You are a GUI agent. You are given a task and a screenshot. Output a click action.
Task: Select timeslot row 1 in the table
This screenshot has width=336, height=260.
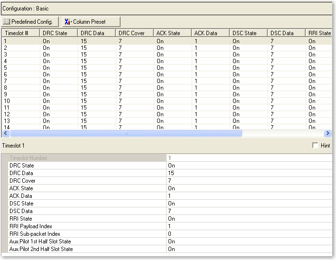[167, 41]
